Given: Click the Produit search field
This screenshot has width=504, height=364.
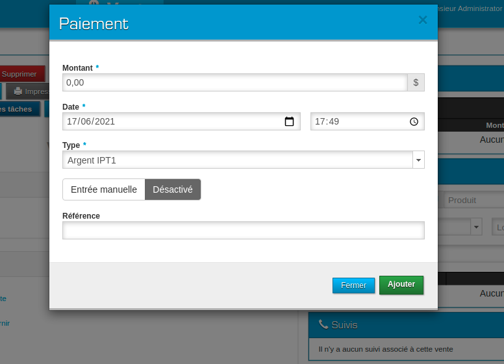Looking at the screenshot, I should 473,200.
